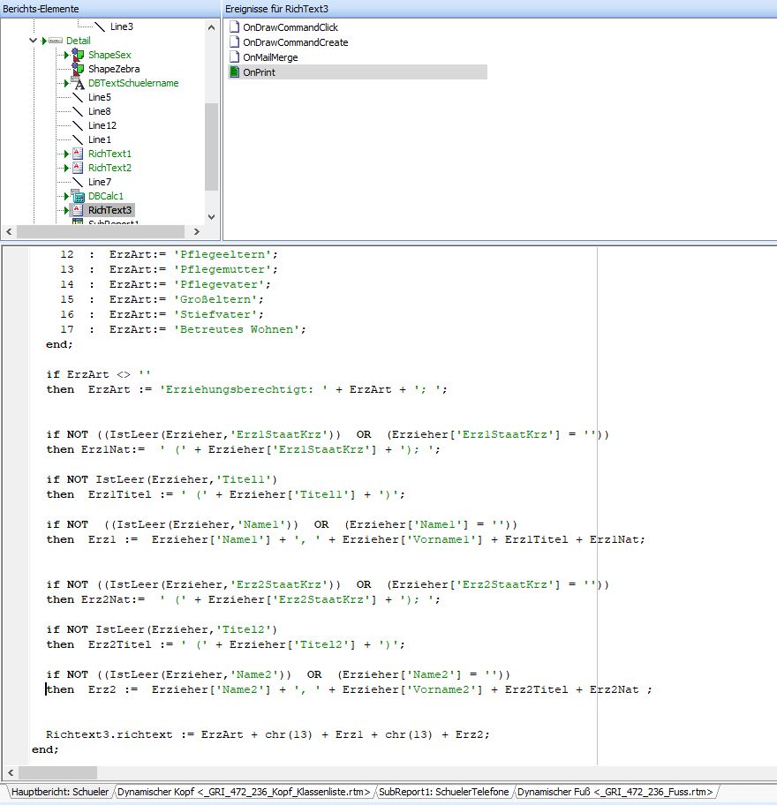Open the OnDrawCommandClick event
Screen dimensions: 777x805
point(290,27)
